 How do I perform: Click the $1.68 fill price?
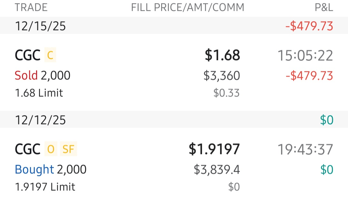[x=222, y=55]
